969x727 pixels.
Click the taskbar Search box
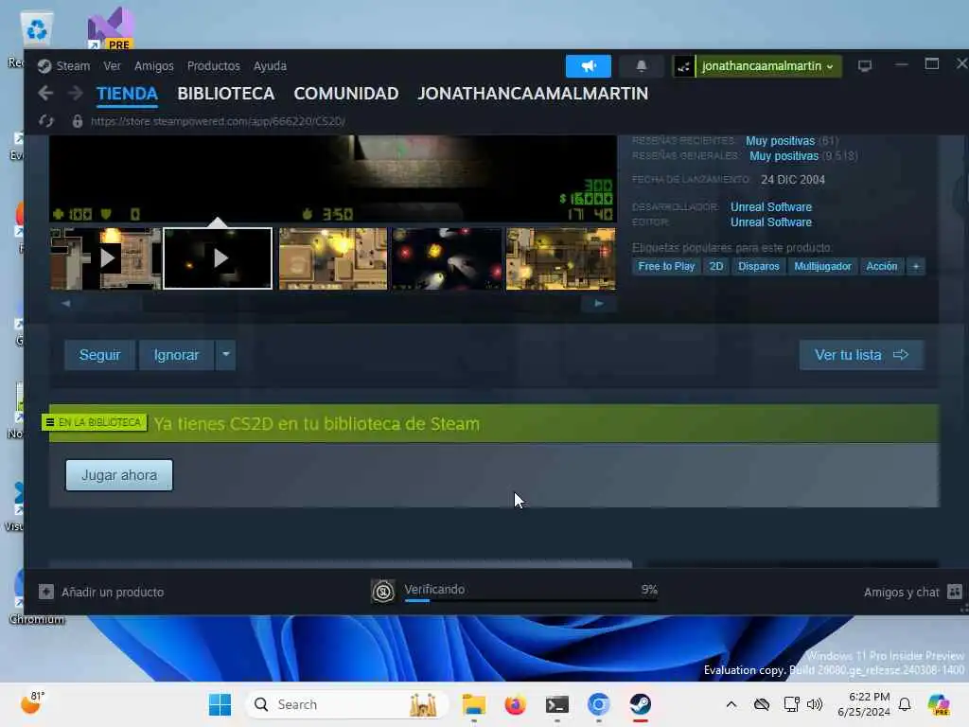[346, 704]
